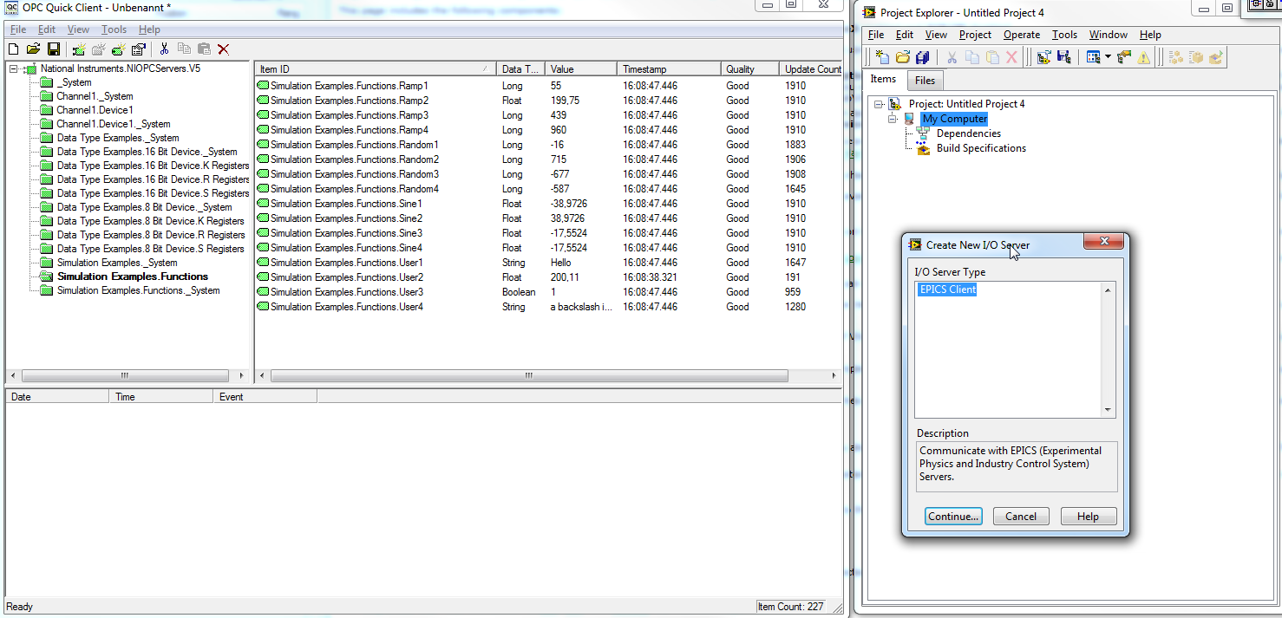Click Paste icon in OPC Quick Client toolbar
The height and width of the screenshot is (618, 1282).
[204, 49]
